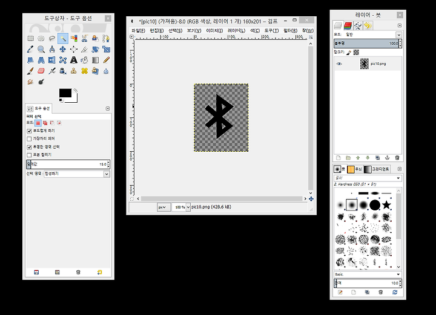Select the Clone stamp tool

74,71
